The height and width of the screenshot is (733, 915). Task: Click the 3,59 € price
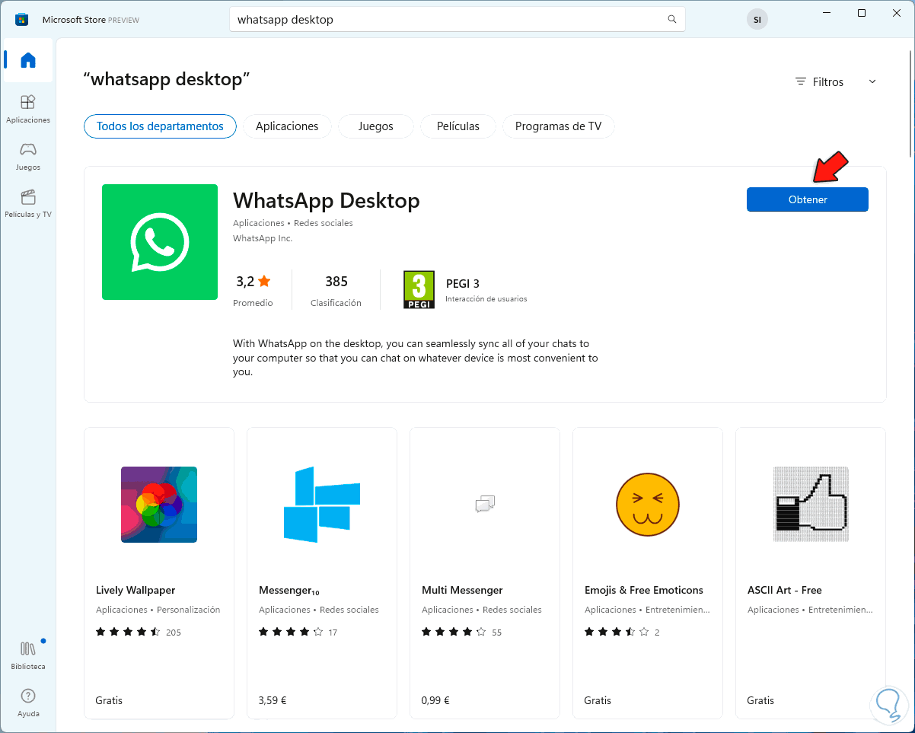pyautogui.click(x=273, y=700)
